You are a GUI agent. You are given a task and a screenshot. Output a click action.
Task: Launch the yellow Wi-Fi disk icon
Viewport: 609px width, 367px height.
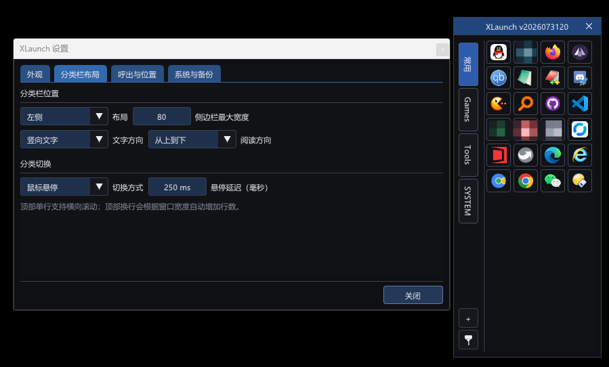coord(579,181)
